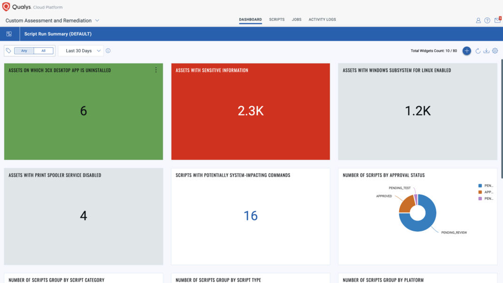Click the blue plus icon to add a widget
The height and width of the screenshot is (283, 503).
click(x=466, y=51)
